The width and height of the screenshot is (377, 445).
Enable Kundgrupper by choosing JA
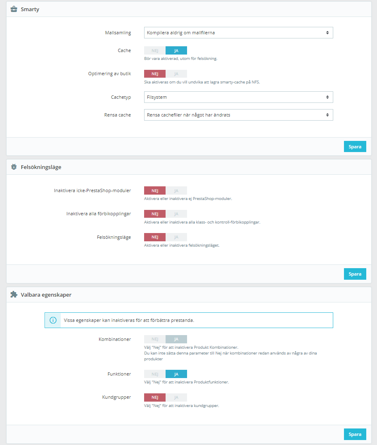(176, 397)
